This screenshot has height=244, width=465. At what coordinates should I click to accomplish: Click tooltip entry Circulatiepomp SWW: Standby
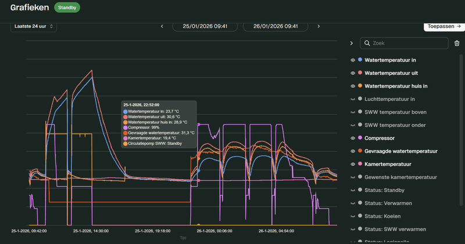click(x=153, y=143)
